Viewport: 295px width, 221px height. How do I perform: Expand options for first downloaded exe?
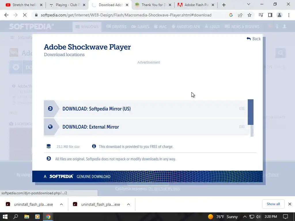61,204
